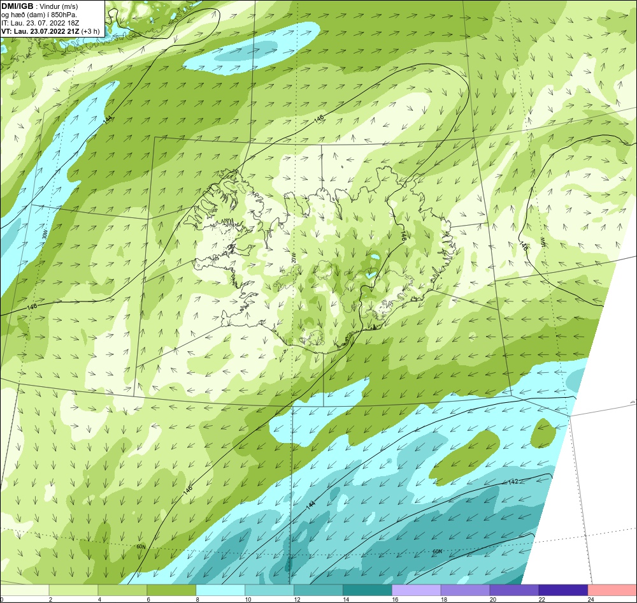Click the palest 0–2 m/s legend swatch
Image resolution: width=637 pixels, height=603 pixels.
24,590
